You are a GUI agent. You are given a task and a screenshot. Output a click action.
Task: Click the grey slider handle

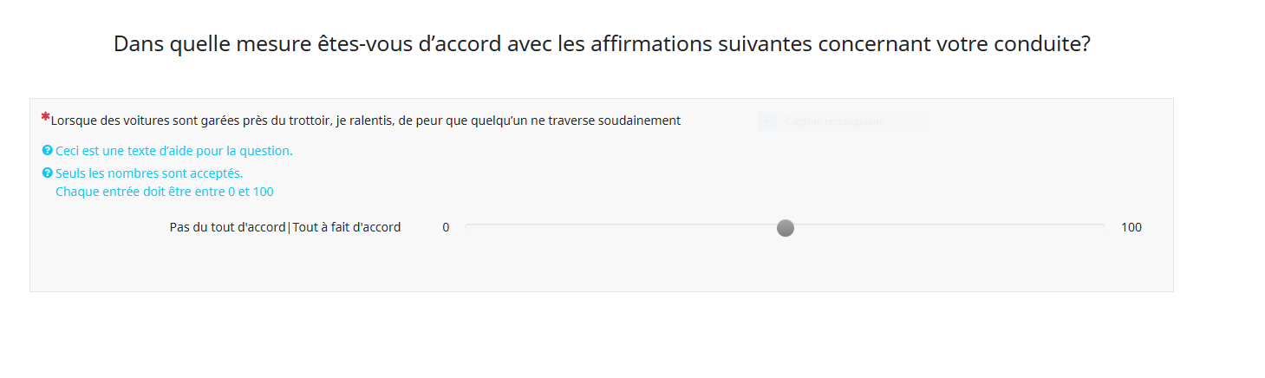coord(786,228)
